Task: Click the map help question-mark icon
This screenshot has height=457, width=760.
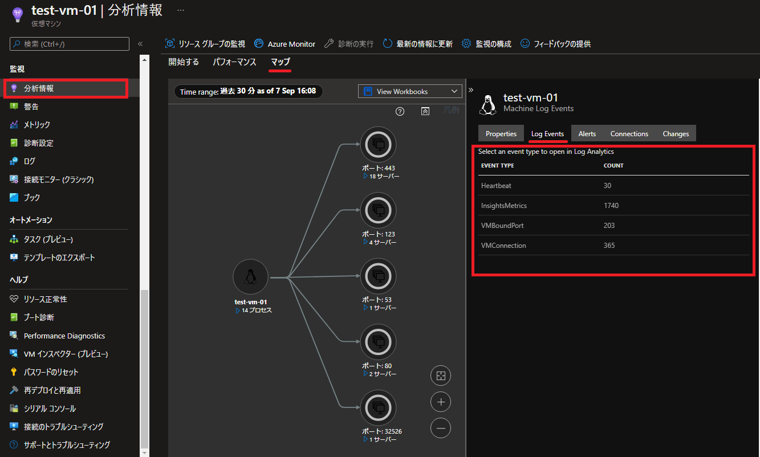Action: (400, 111)
